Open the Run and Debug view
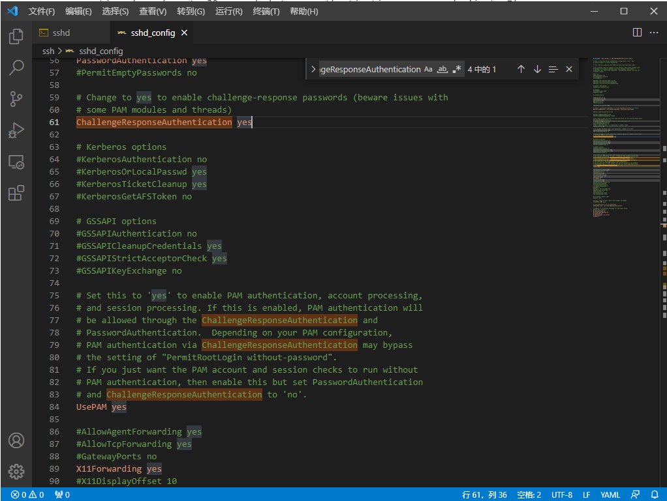 pos(16,130)
